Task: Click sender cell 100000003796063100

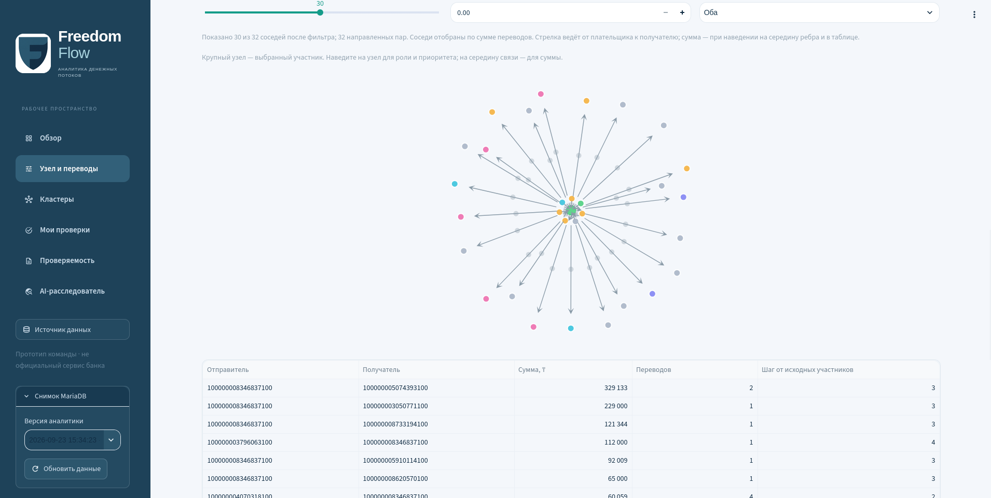Action: coord(281,442)
